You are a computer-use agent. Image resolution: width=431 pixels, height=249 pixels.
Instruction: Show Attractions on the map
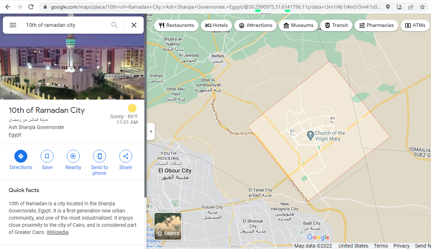point(255,25)
